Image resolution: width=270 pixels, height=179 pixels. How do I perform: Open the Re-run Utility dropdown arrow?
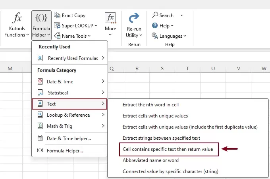tap(141, 35)
